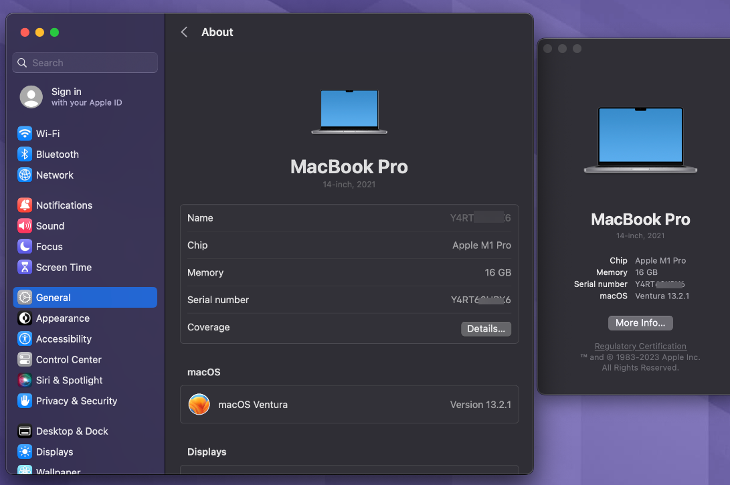
Task: Select the Network globe icon
Action: (25, 175)
